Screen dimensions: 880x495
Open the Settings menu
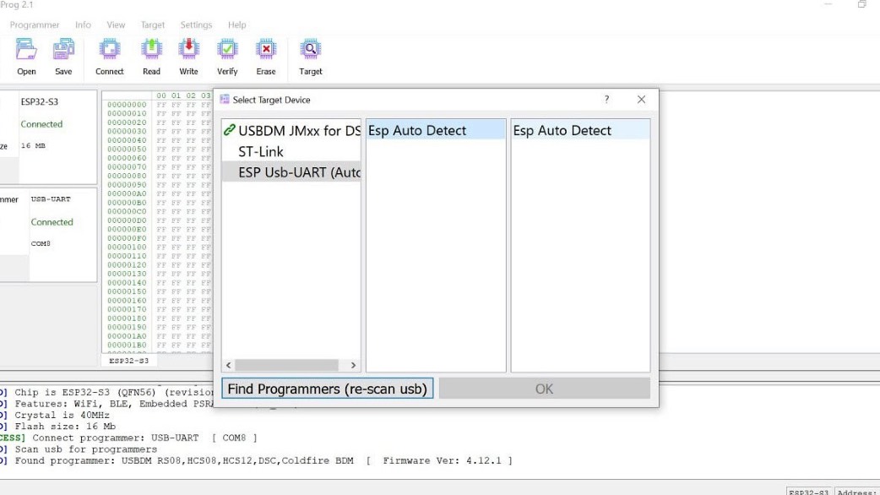(196, 24)
